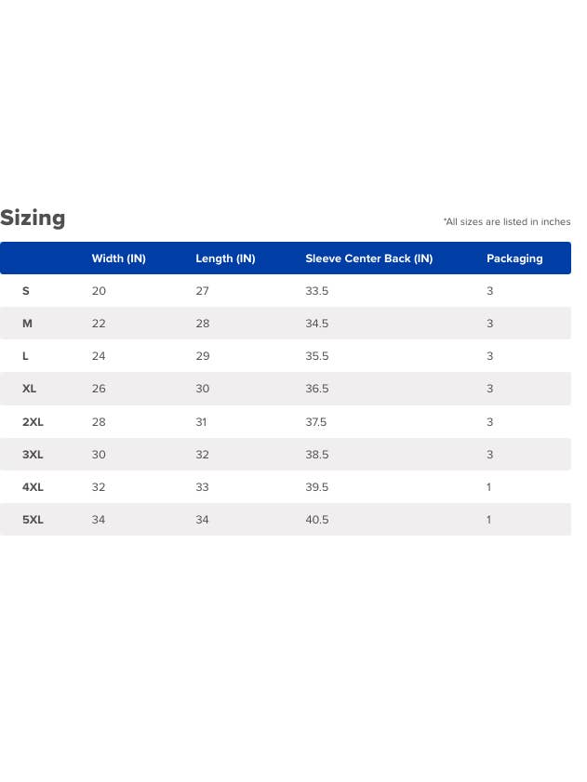587x782 pixels.
Task: Click the 4XL size row label
Action: [33, 487]
